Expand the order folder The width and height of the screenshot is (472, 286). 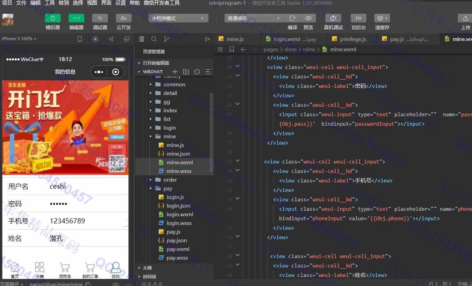click(x=170, y=180)
